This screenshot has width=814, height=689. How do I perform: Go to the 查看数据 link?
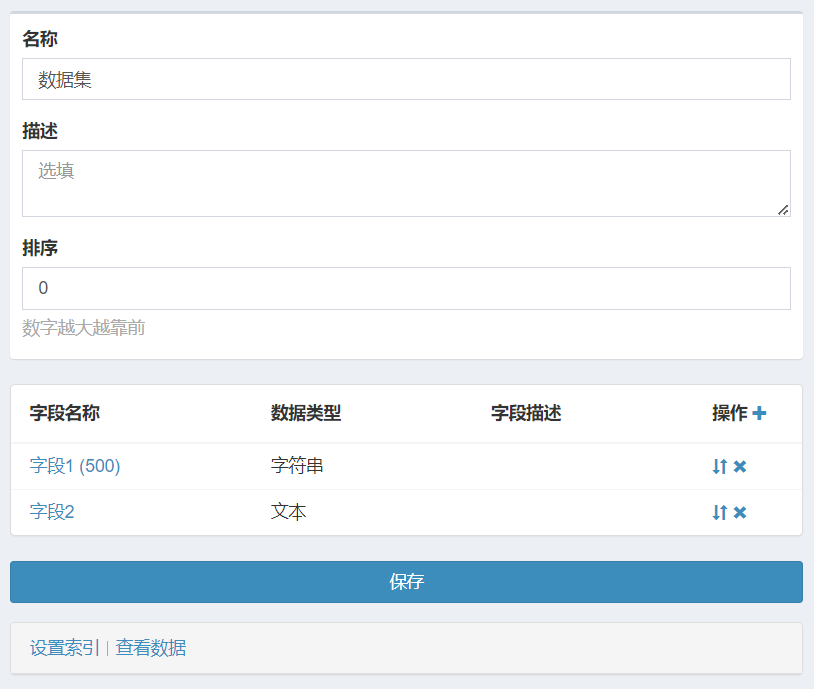tap(151, 648)
